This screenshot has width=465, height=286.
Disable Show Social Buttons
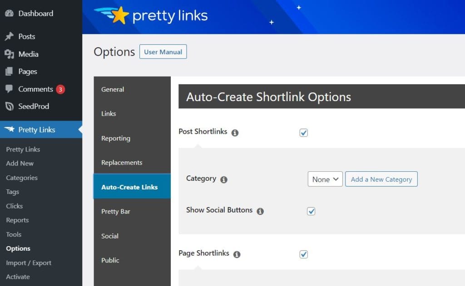[x=311, y=210]
